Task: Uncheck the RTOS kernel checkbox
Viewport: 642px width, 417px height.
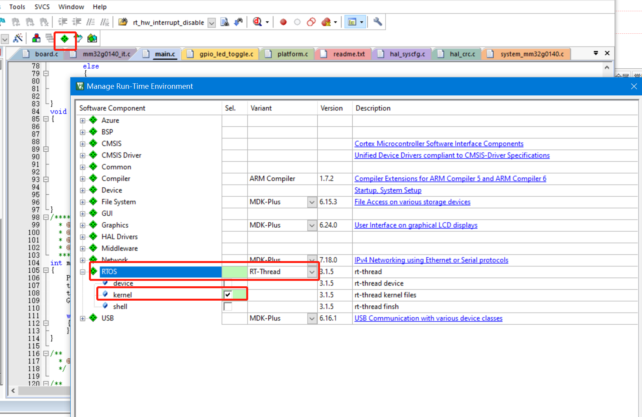Action: [228, 295]
